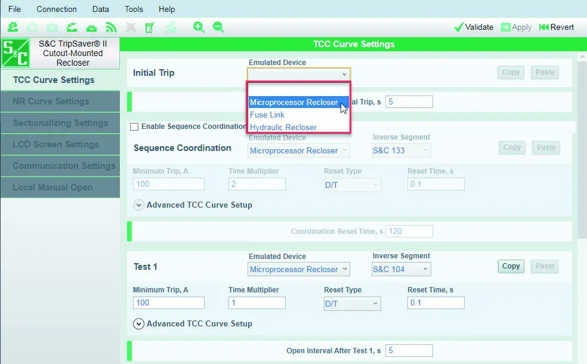Choose Hydraulic Recloser from the open list
Image resolution: width=587 pixels, height=364 pixels.
(x=299, y=127)
